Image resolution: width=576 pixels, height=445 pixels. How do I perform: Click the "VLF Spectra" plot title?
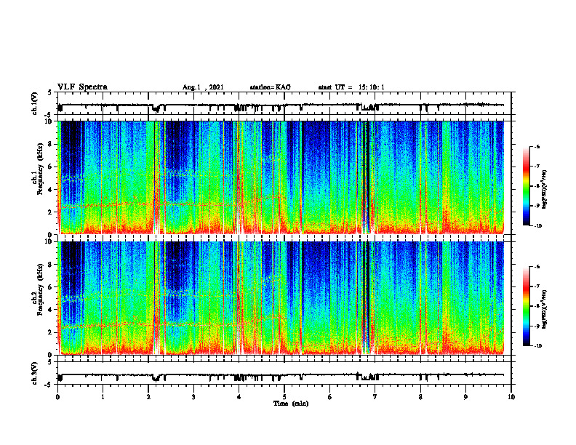coord(82,87)
